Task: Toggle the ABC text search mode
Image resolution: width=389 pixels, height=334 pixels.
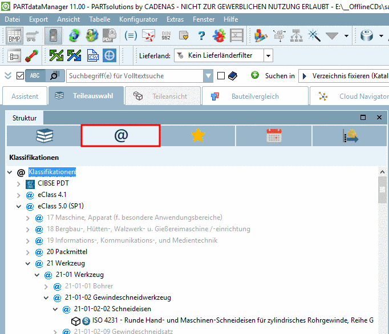Action: (x=35, y=76)
